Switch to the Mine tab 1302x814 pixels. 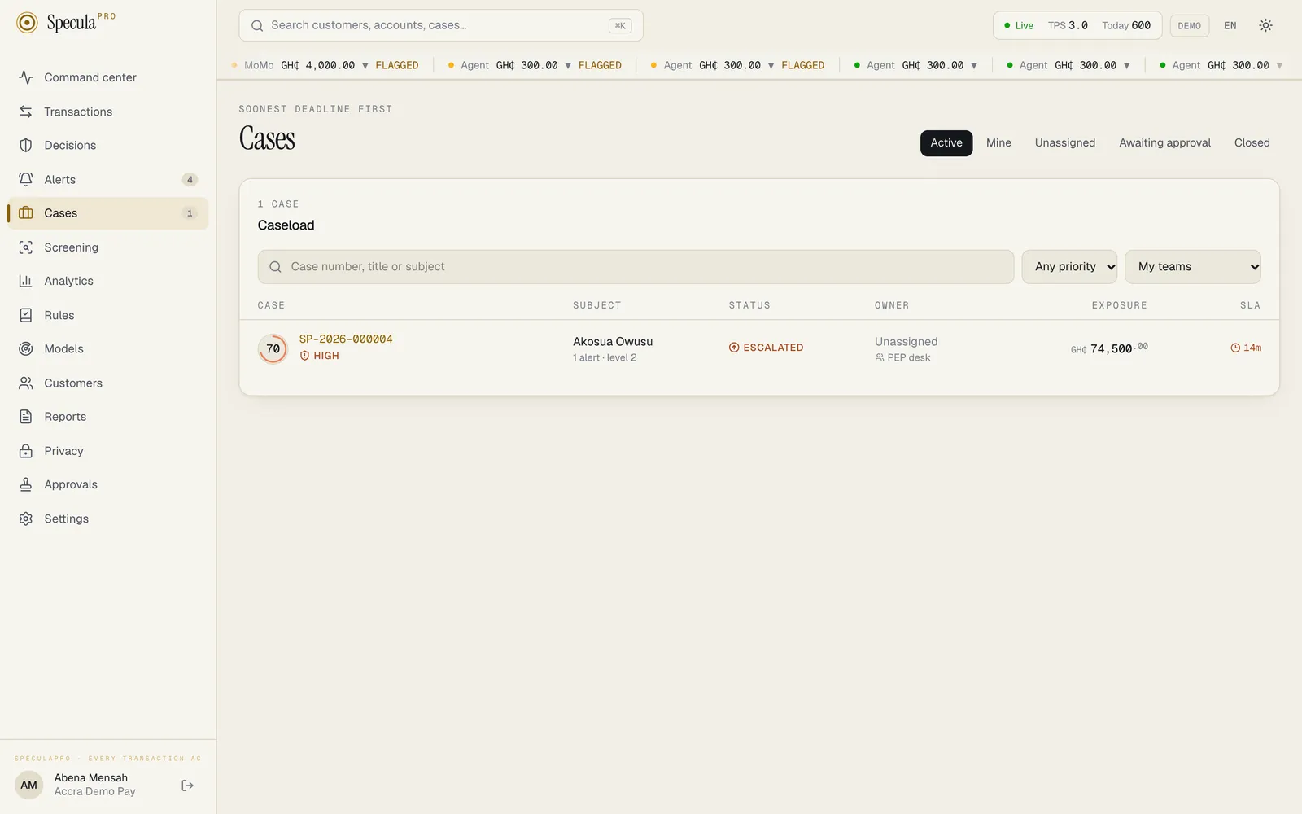pos(998,143)
